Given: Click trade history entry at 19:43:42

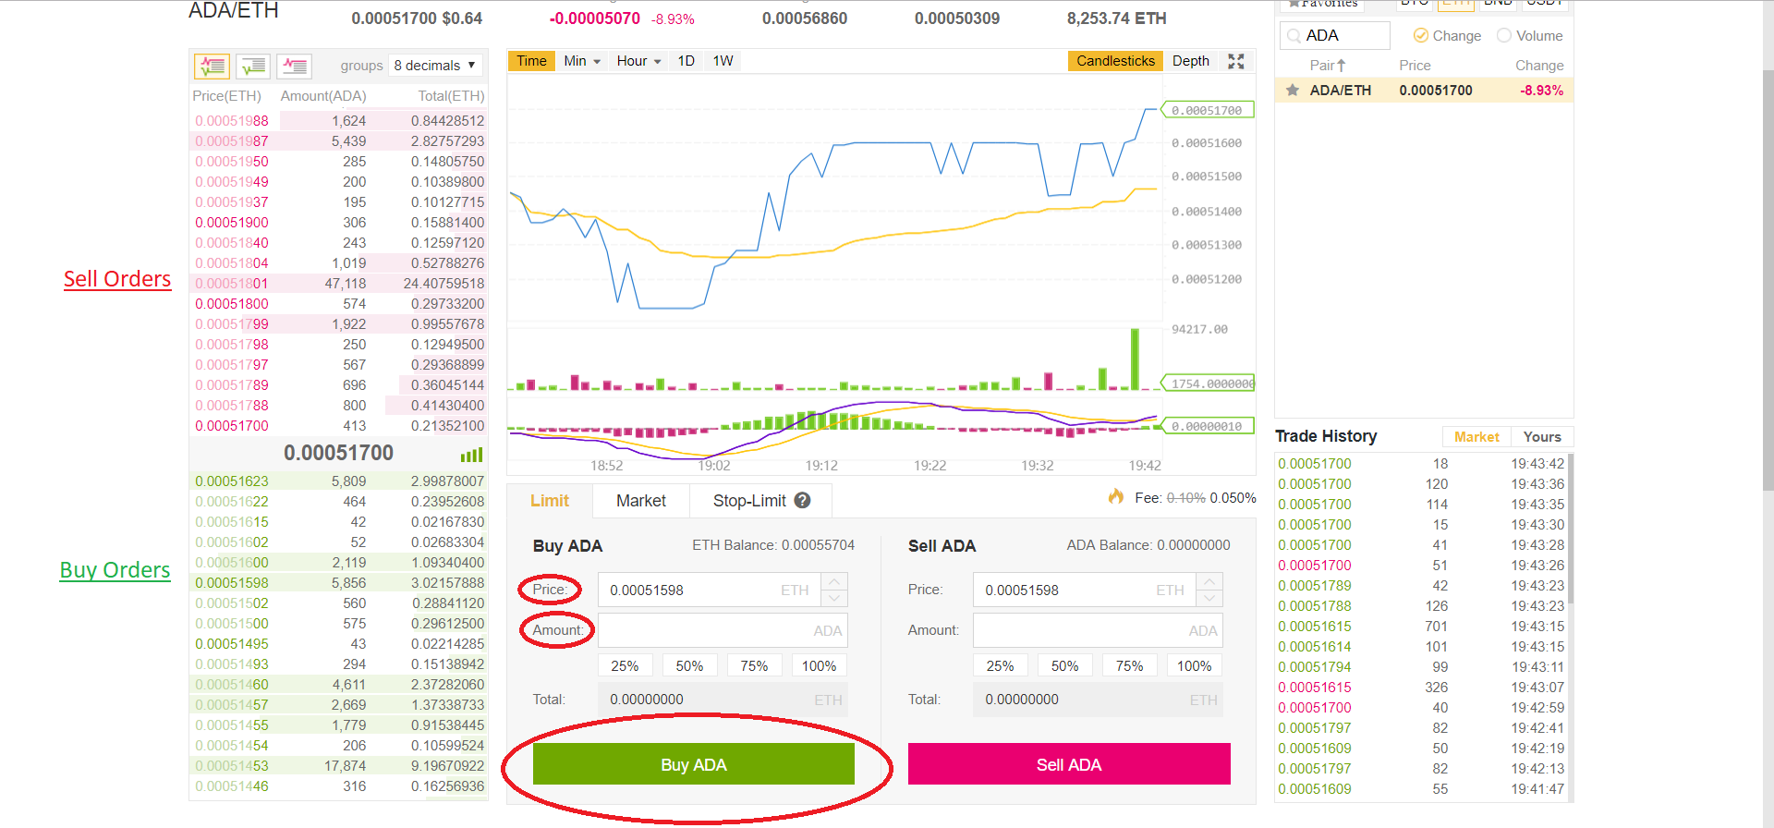Looking at the screenshot, I should 1421,464.
